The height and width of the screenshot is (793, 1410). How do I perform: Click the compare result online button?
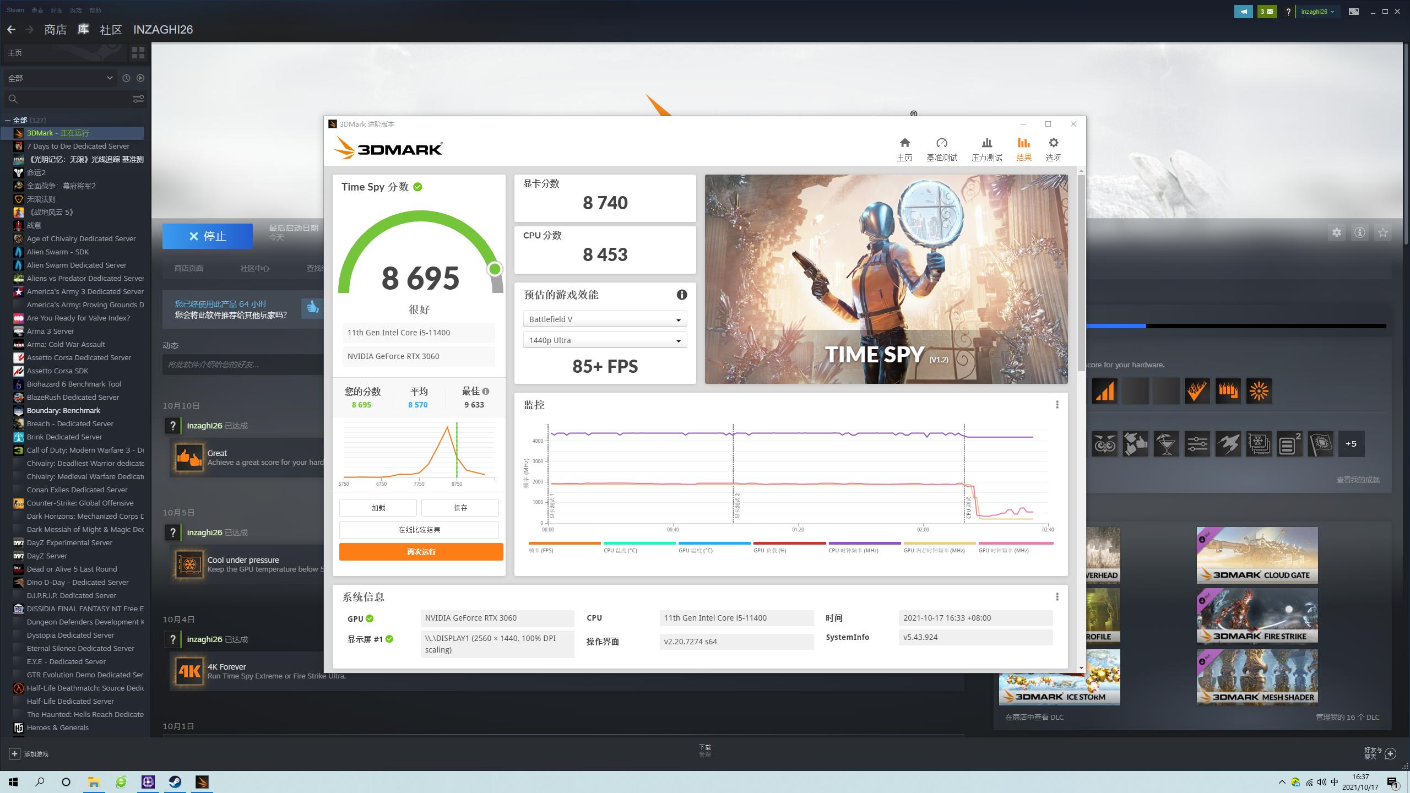[419, 530]
